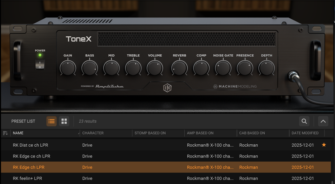Click the MID knob
Viewport: 335px width, 184px height.
pos(111,68)
